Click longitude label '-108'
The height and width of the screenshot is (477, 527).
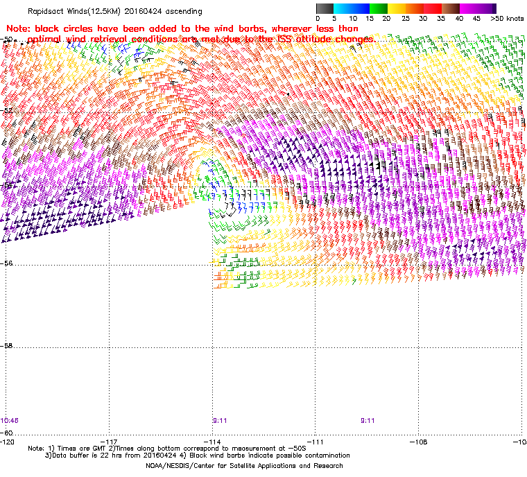(x=418, y=442)
